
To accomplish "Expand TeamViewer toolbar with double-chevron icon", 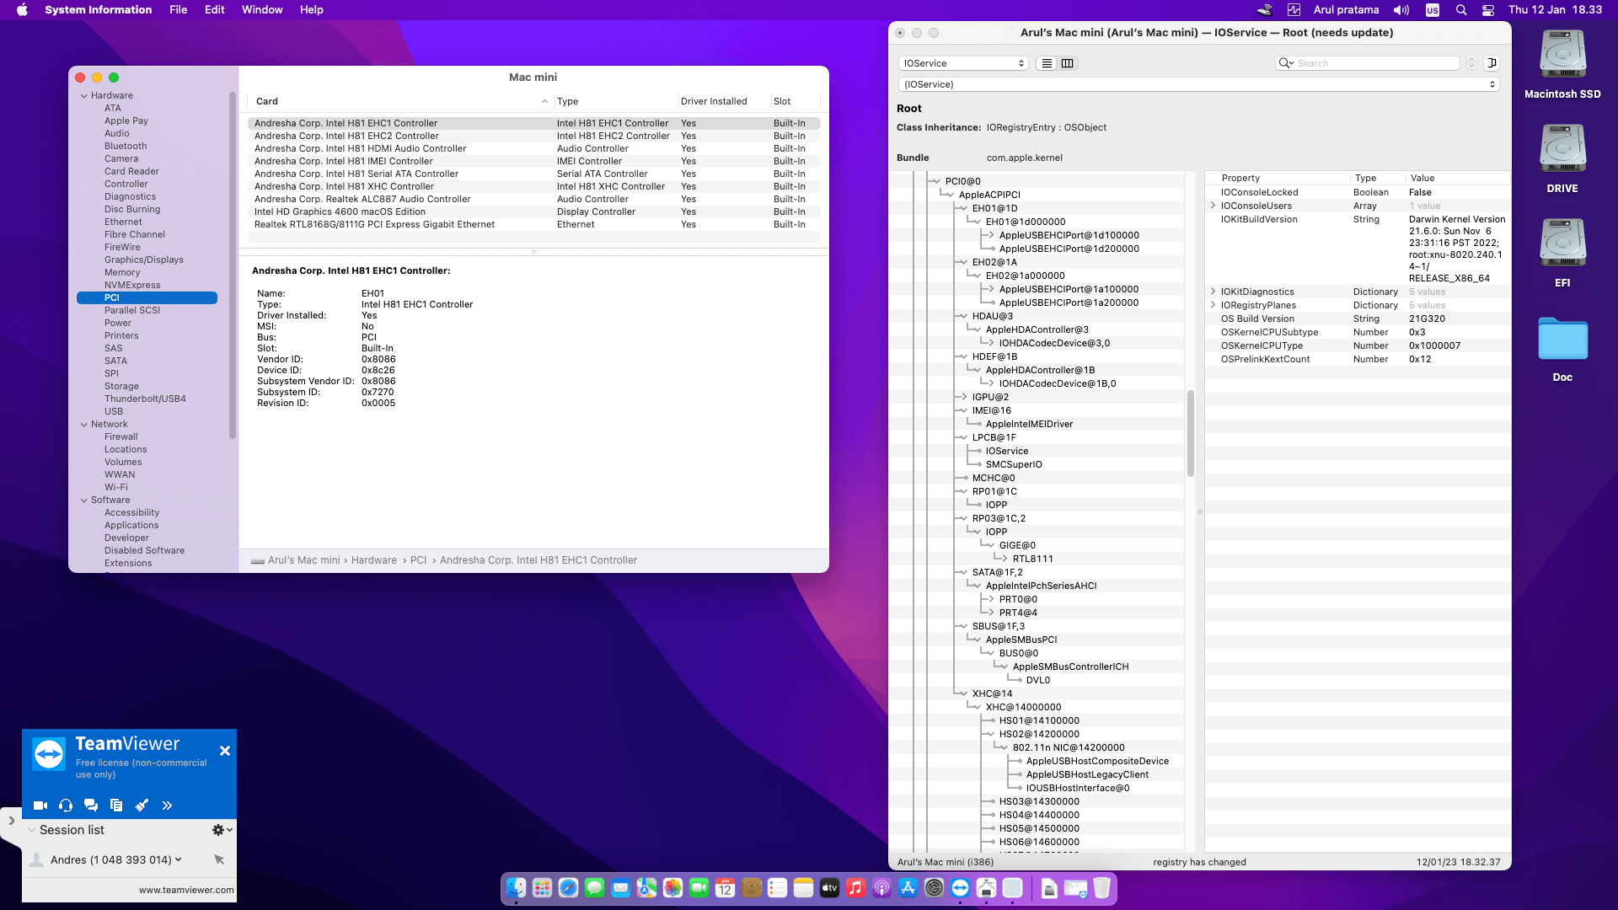I will coord(167,806).
